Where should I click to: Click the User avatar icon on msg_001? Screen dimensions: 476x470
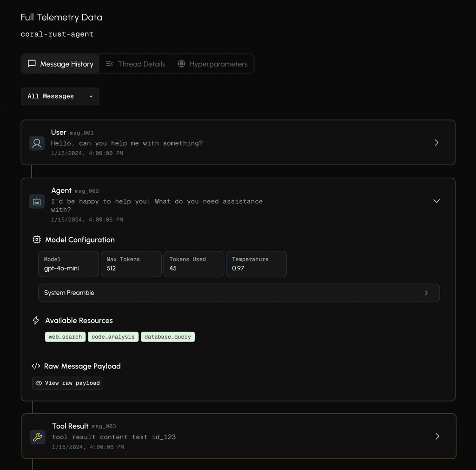(x=37, y=143)
